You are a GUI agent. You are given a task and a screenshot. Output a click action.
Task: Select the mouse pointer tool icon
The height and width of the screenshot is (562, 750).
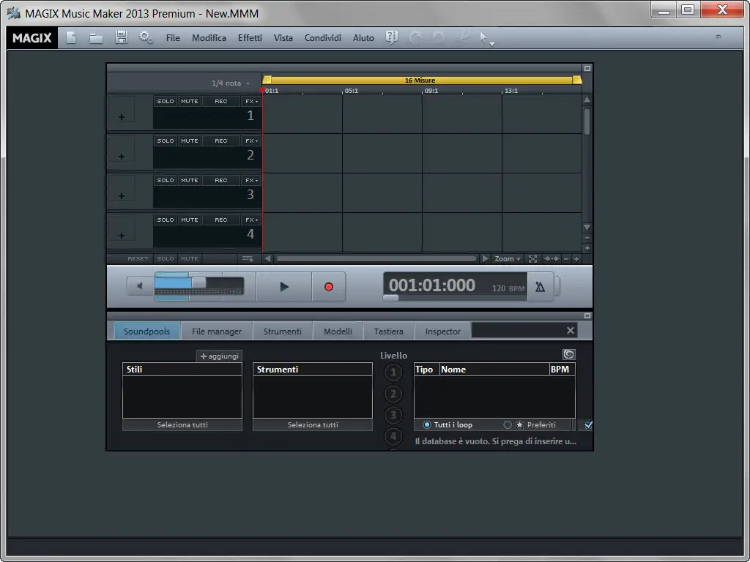483,38
